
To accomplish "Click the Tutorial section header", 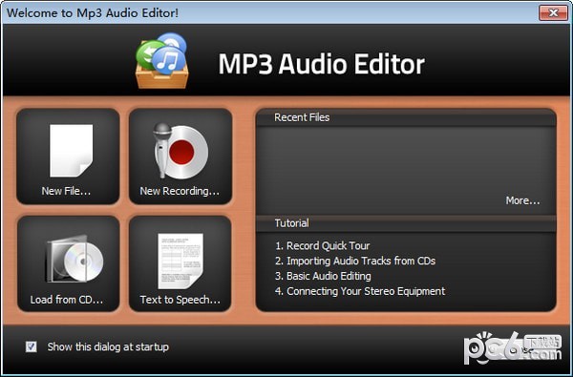I will (x=291, y=223).
